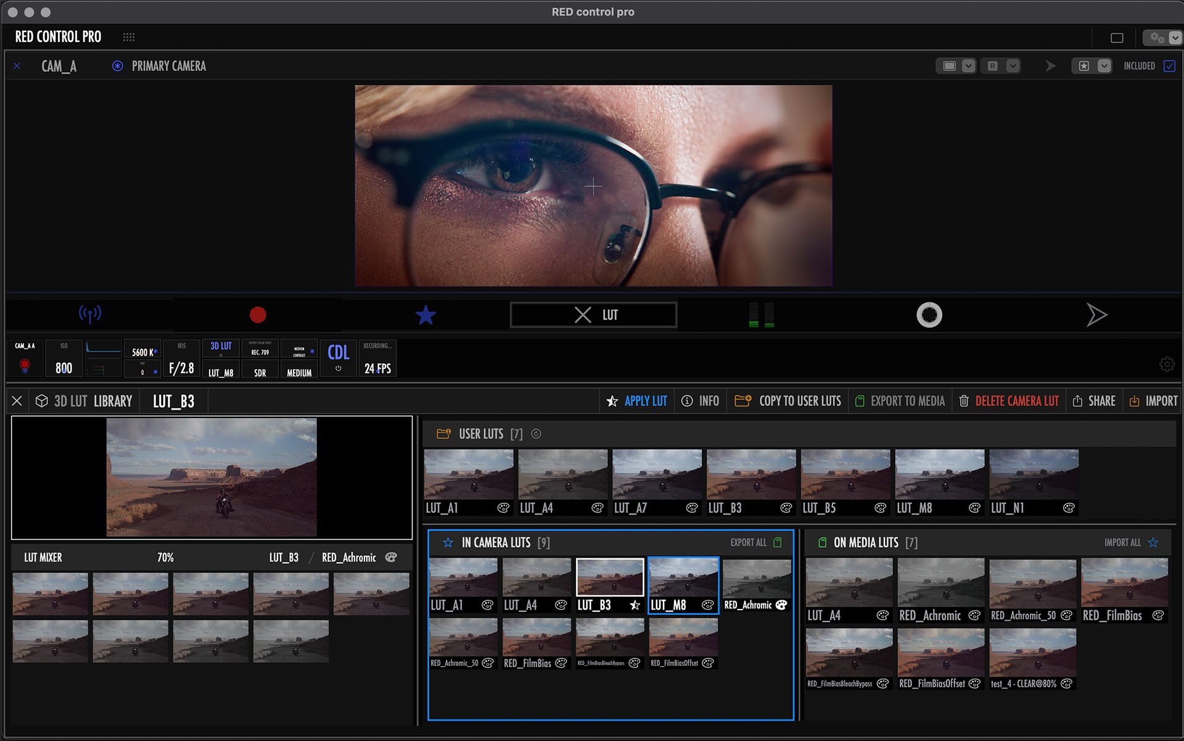Start recording with the red record button
Viewport: 1184px width, 741px height.
(x=258, y=315)
